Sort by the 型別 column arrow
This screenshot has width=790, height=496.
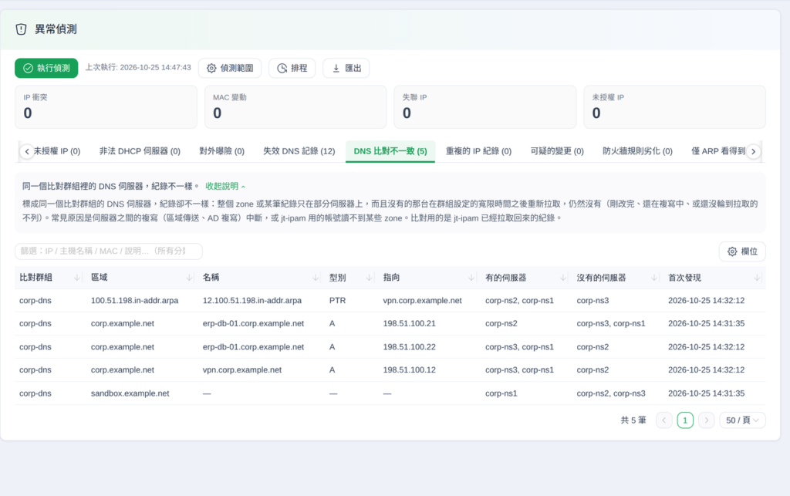(369, 278)
